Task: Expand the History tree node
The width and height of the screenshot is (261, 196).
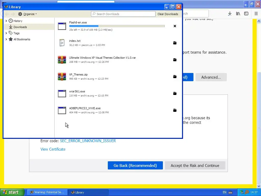Action: pyautogui.click(x=6, y=21)
